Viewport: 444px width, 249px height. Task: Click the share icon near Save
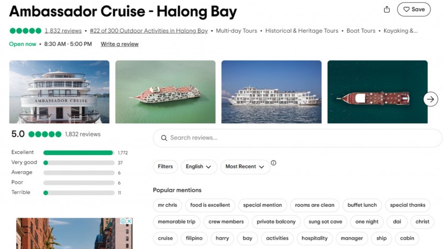[x=387, y=9]
